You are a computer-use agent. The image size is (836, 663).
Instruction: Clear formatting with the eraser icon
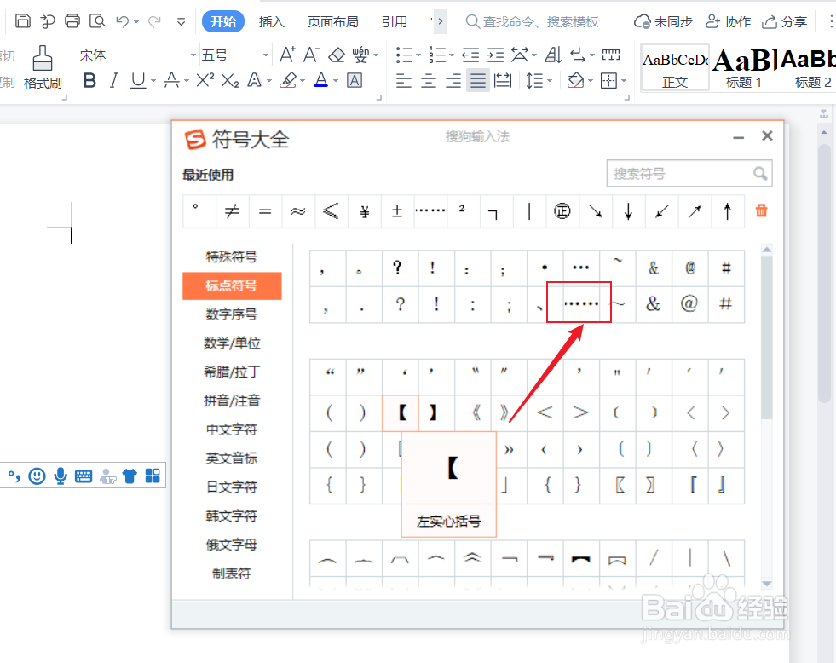coord(337,53)
